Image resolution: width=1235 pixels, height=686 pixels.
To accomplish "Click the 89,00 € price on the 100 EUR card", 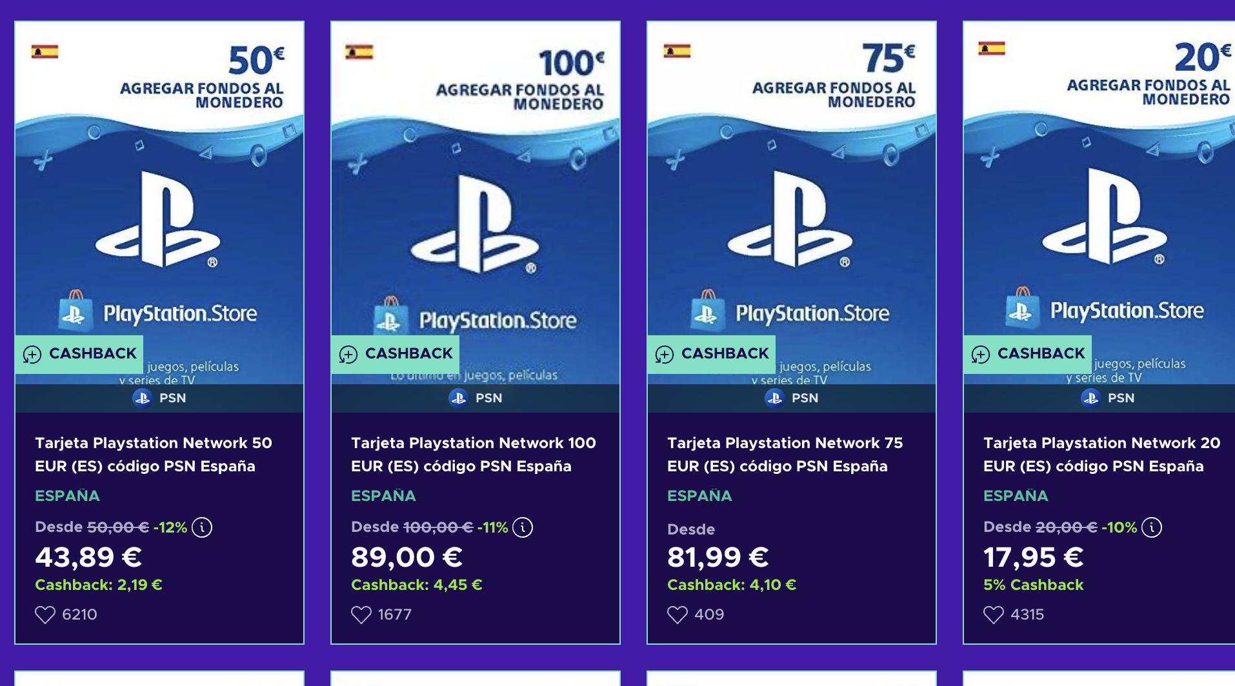I will tap(405, 556).
